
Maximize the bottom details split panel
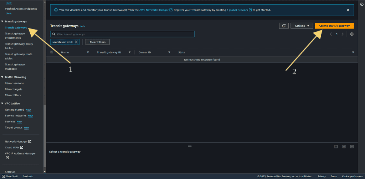pyautogui.click(x=352, y=147)
